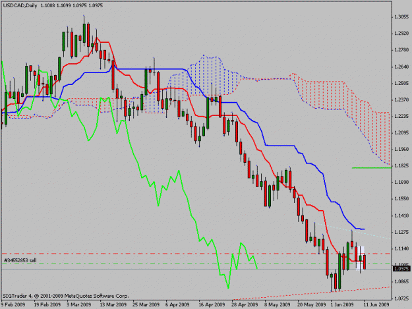Click the 1.1690 price axis label
The height and width of the screenshot is (309, 412).
(401, 183)
